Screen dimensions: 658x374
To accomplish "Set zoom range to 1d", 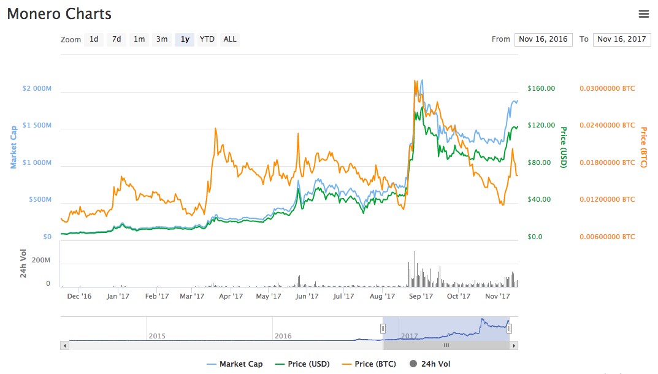I will tap(94, 39).
